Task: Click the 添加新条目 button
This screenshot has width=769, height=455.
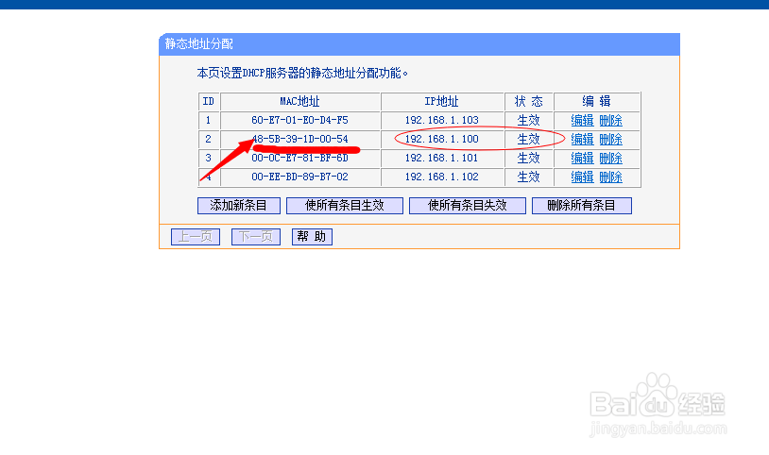Action: click(x=239, y=206)
